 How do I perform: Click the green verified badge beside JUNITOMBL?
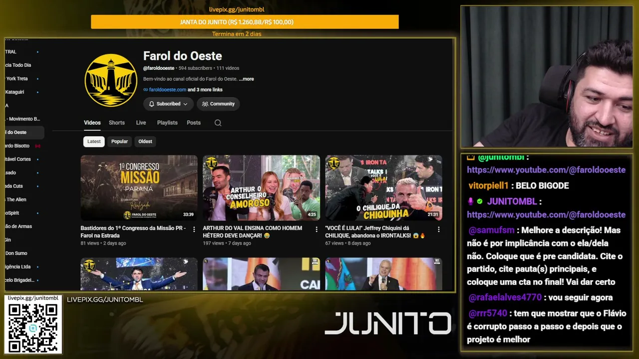pyautogui.click(x=480, y=201)
